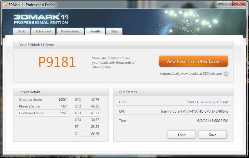Image resolution: width=249 pixels, height=158 pixels.
Task: Click the Physics Score label
Action: pos(29,106)
